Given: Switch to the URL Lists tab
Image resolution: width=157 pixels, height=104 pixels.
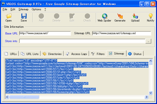Looking at the screenshot, I should pos(30,54).
